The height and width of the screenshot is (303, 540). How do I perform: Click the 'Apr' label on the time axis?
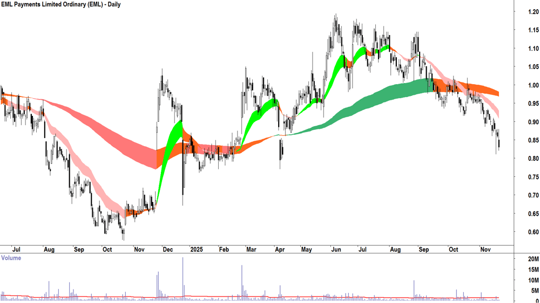[x=280, y=249]
